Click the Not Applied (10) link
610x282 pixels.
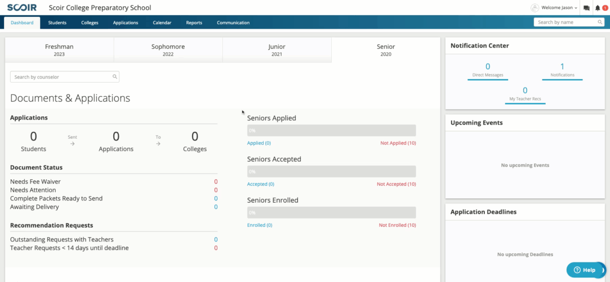398,143
